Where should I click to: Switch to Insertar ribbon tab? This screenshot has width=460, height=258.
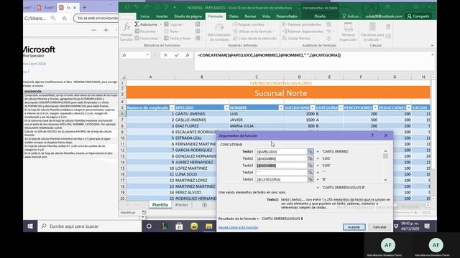point(162,16)
